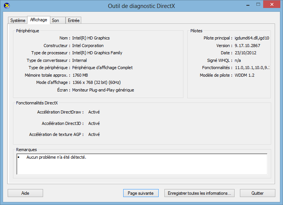Click the Quitter button
The width and height of the screenshot is (283, 205).
pos(257,193)
